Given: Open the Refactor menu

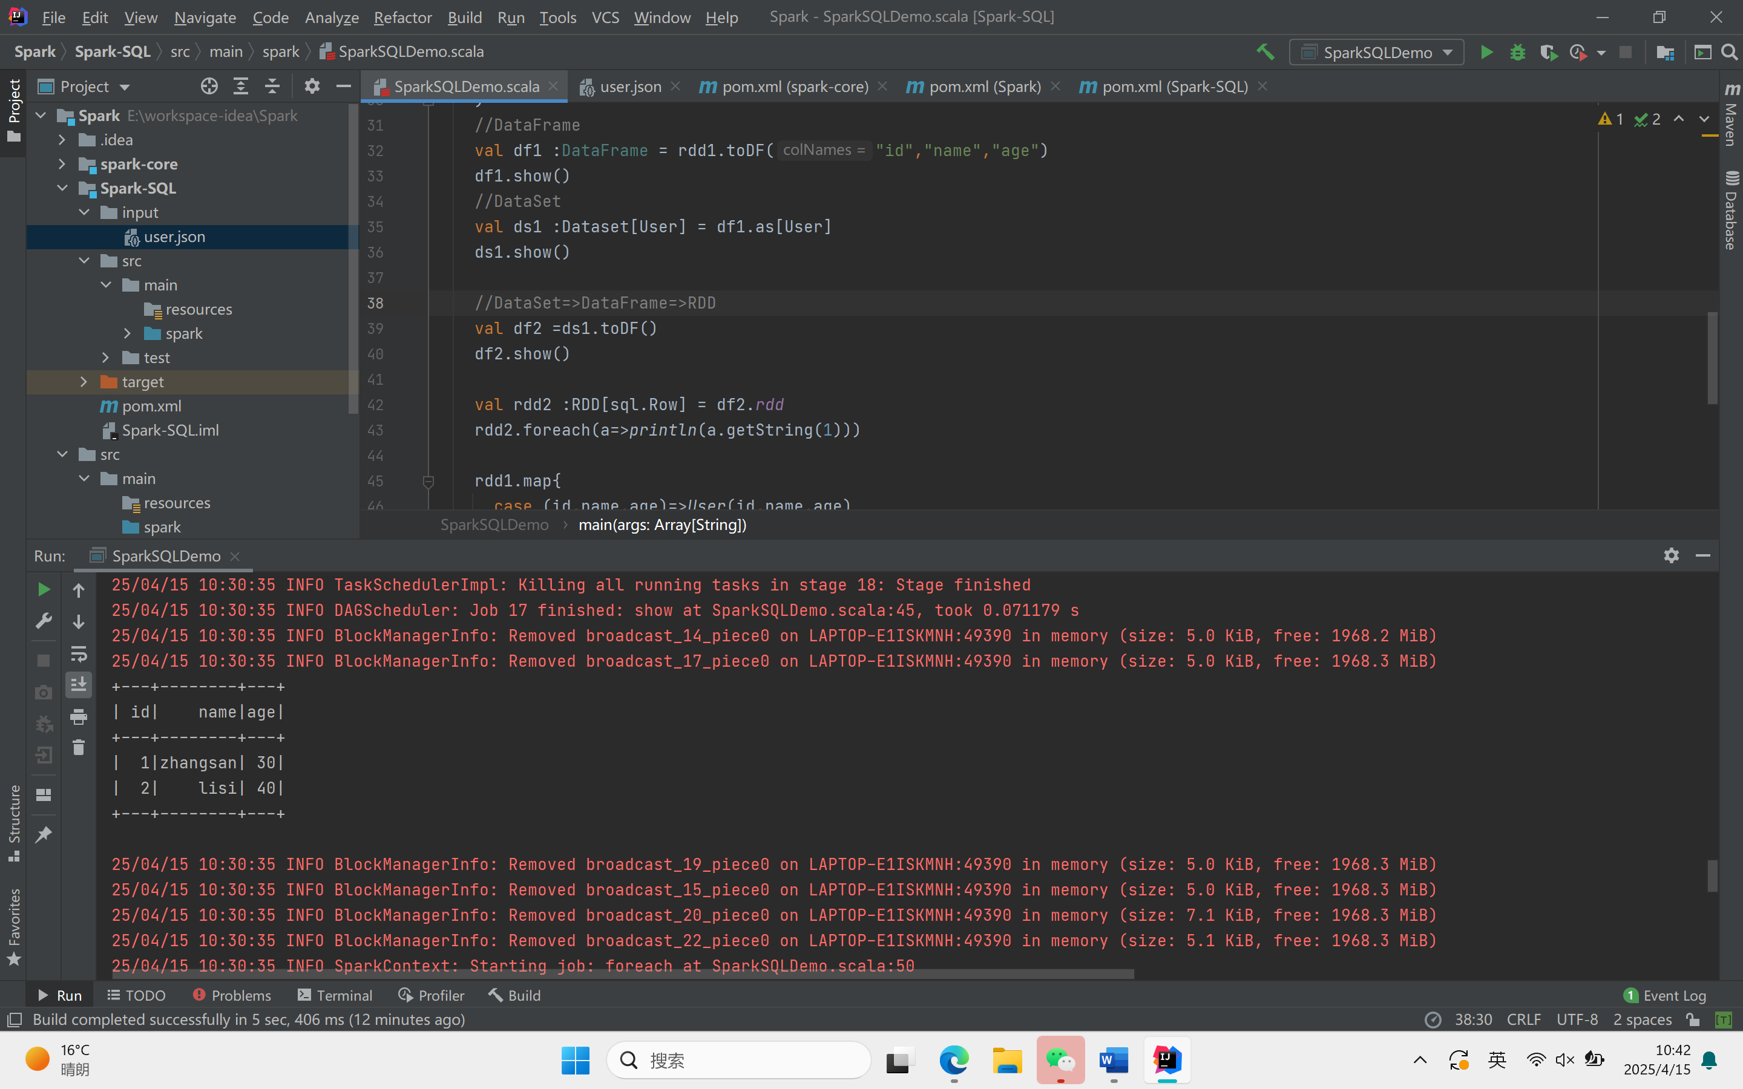Looking at the screenshot, I should (x=402, y=18).
